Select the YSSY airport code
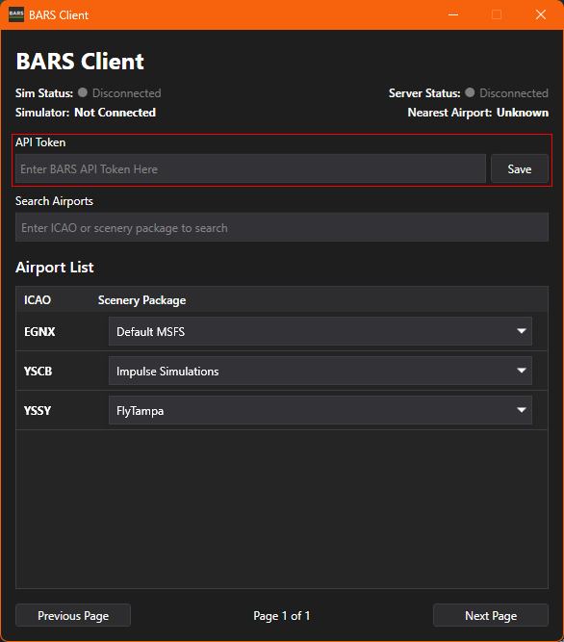The width and height of the screenshot is (564, 642). coord(38,411)
